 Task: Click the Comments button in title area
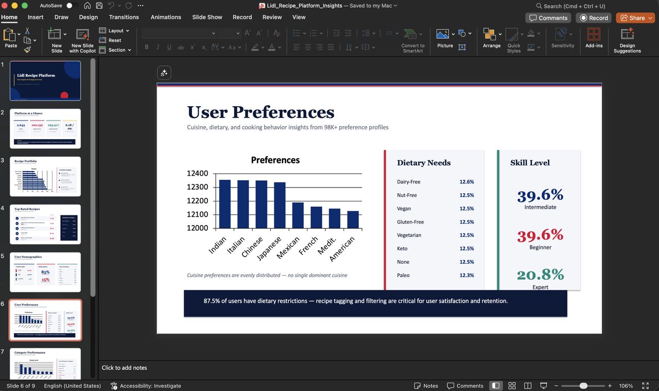[x=548, y=18]
